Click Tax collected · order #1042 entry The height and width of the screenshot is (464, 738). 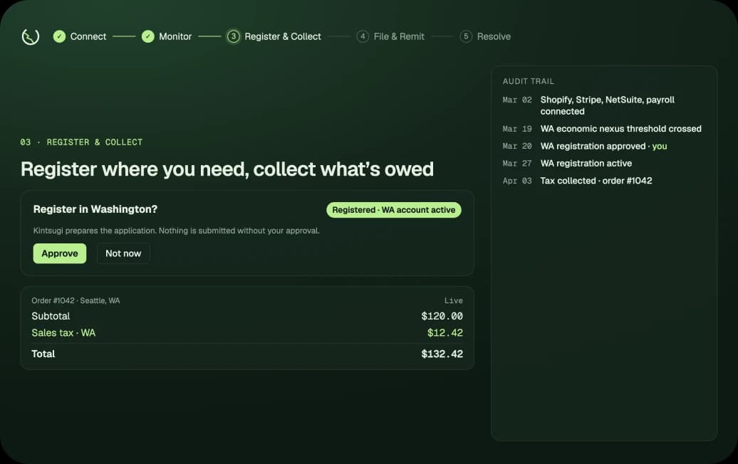pos(596,181)
